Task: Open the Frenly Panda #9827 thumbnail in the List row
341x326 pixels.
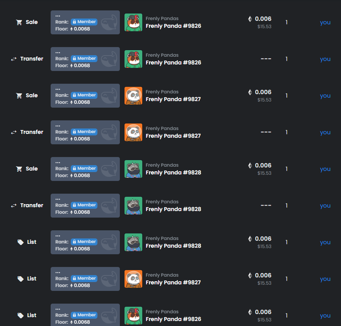Action: pyautogui.click(x=133, y=279)
